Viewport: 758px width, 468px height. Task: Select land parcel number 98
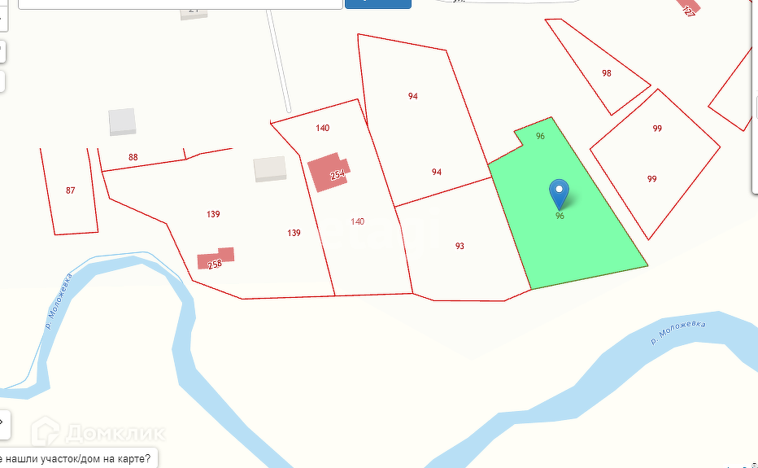point(607,73)
